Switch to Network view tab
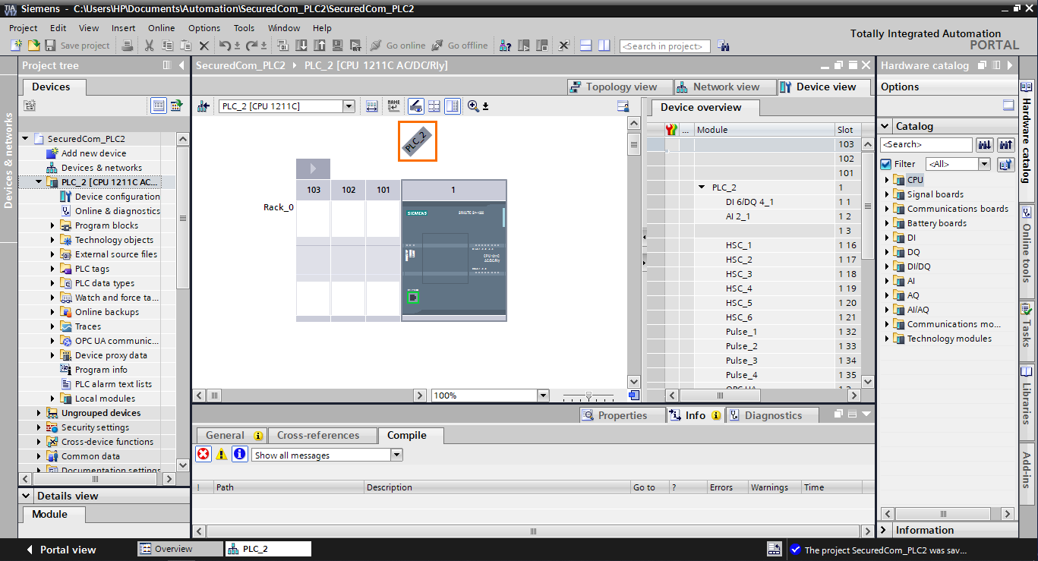Viewport: 1038px width, 561px height. [725, 87]
